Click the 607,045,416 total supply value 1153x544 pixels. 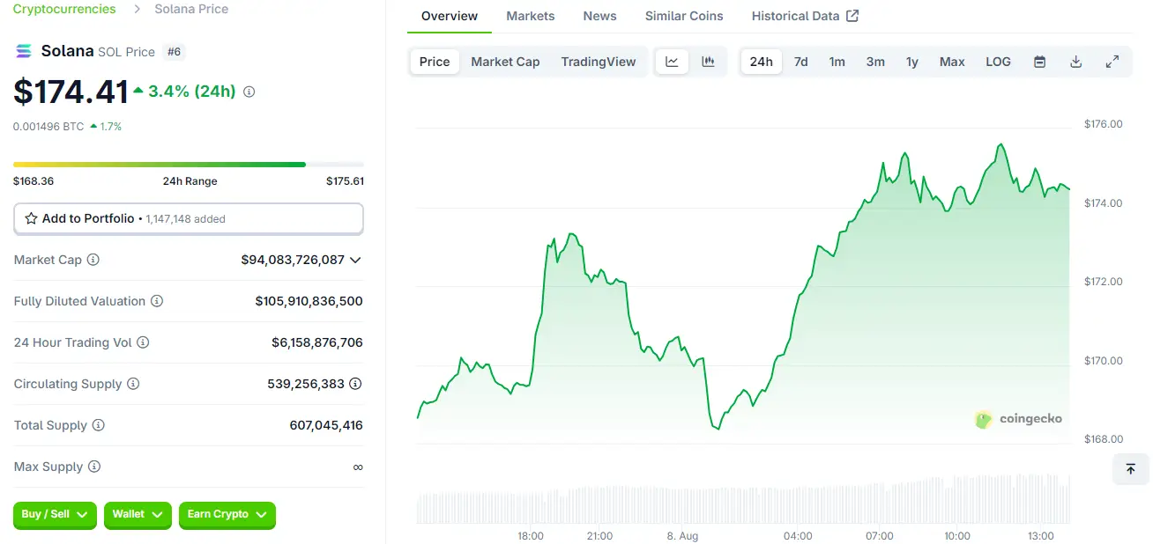[x=326, y=425]
